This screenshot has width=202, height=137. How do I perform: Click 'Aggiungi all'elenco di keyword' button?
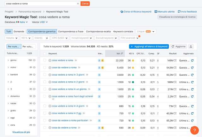pyautogui.click(x=149, y=47)
